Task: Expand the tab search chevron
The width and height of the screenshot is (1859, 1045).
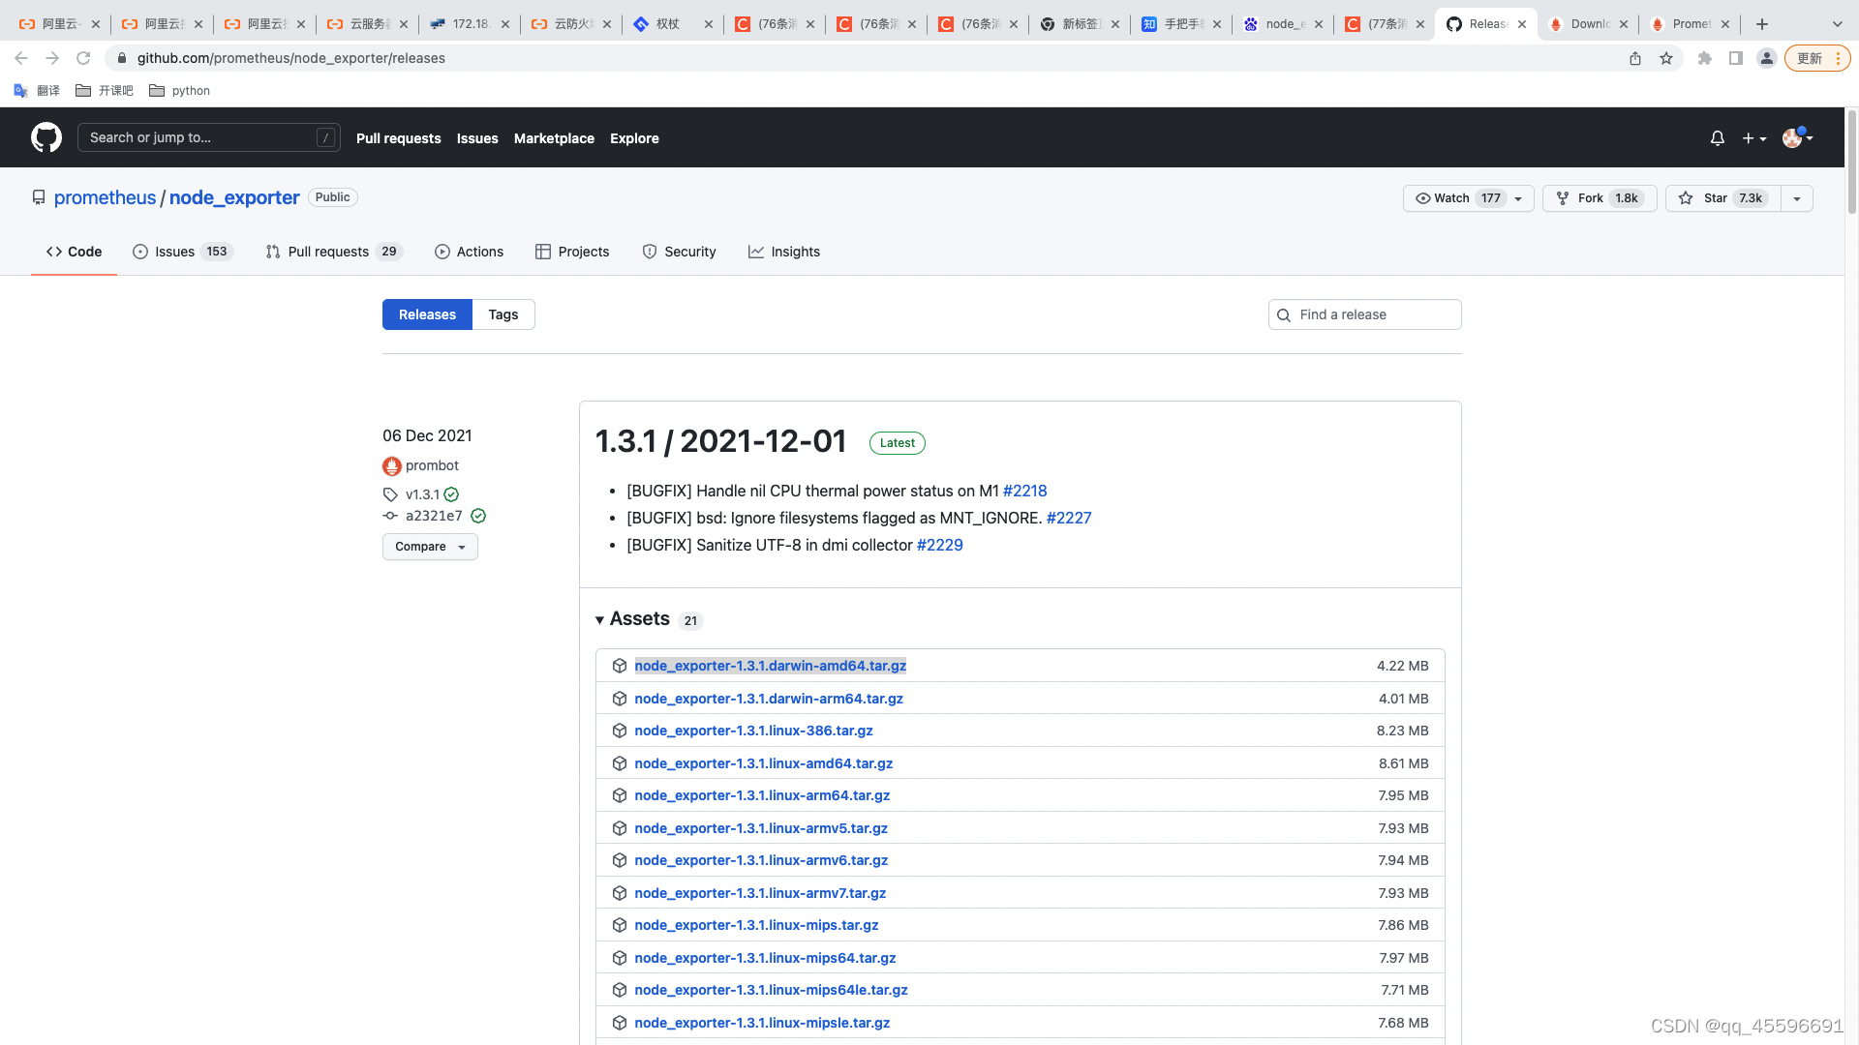Action: coord(1838,24)
